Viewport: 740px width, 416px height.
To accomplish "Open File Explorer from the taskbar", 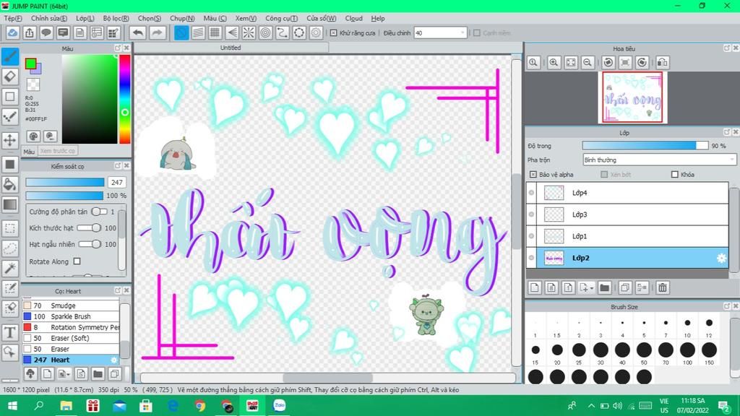I will pos(66,406).
